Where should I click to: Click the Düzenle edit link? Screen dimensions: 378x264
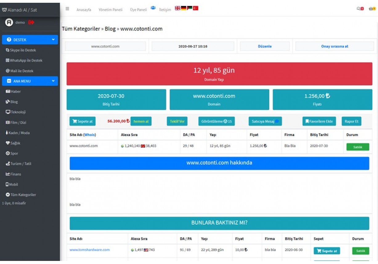(265, 46)
